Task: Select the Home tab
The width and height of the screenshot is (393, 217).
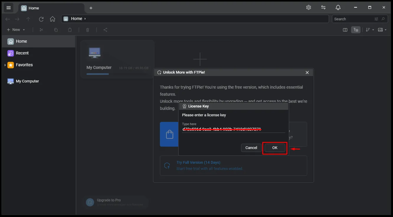Action: [51, 8]
